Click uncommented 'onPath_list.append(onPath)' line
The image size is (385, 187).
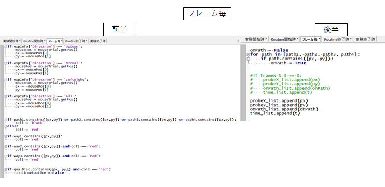coord(284,109)
